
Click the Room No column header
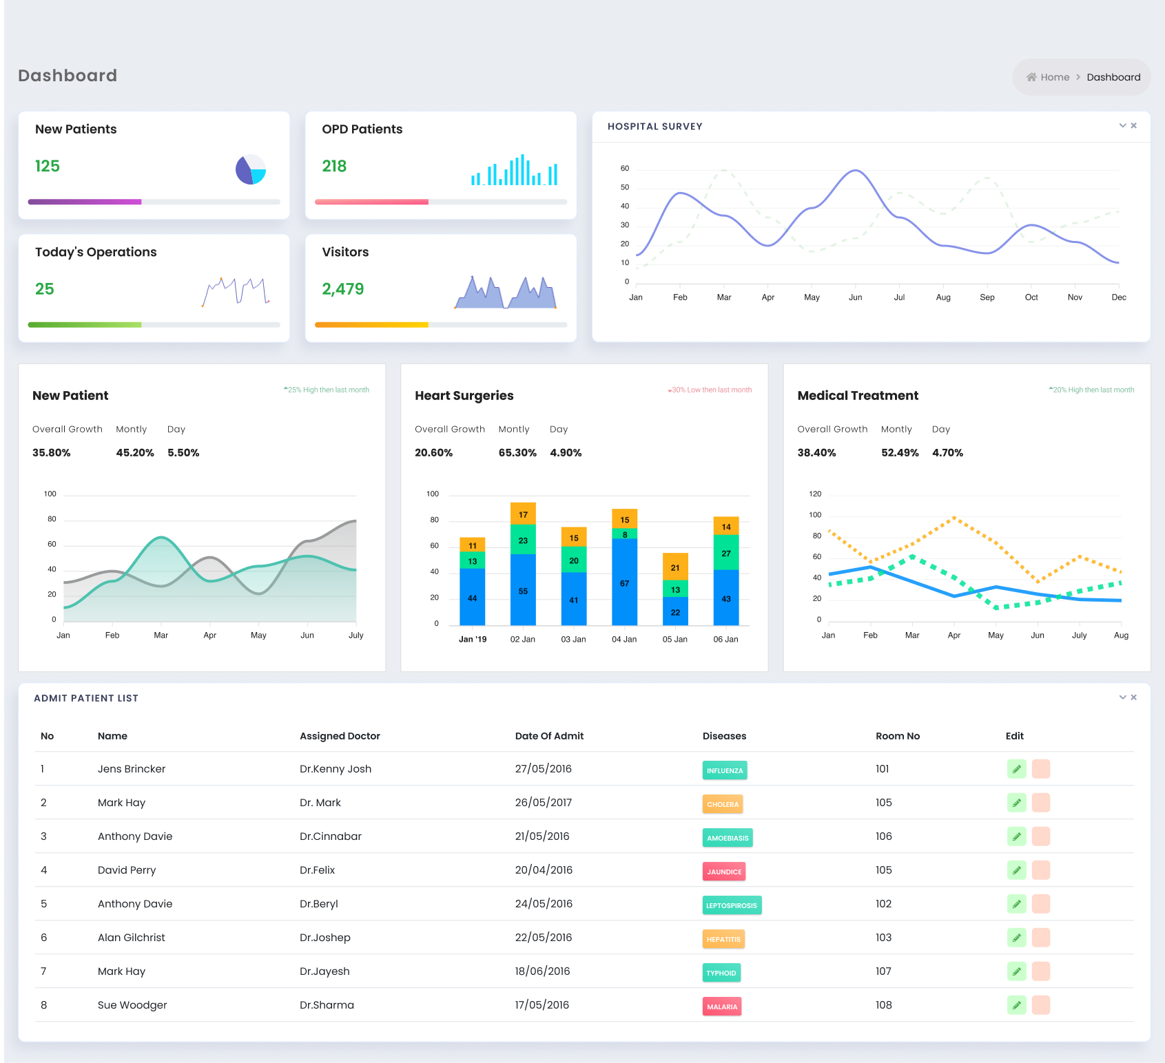898,736
